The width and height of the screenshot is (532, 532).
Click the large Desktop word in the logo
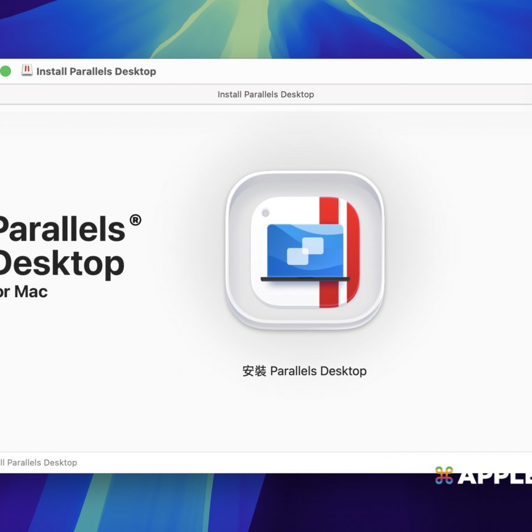coord(61,263)
